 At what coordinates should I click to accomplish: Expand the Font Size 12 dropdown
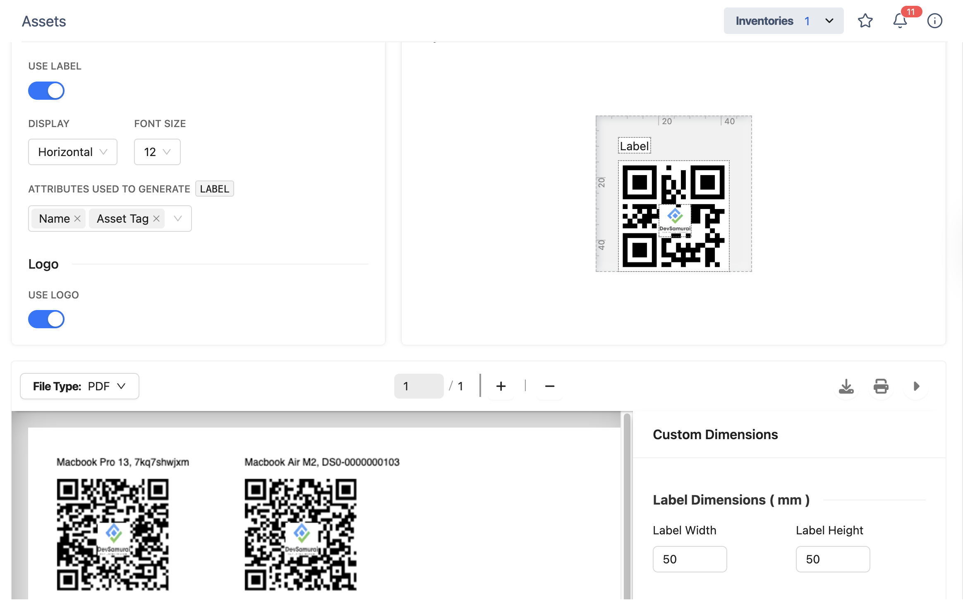click(x=157, y=152)
